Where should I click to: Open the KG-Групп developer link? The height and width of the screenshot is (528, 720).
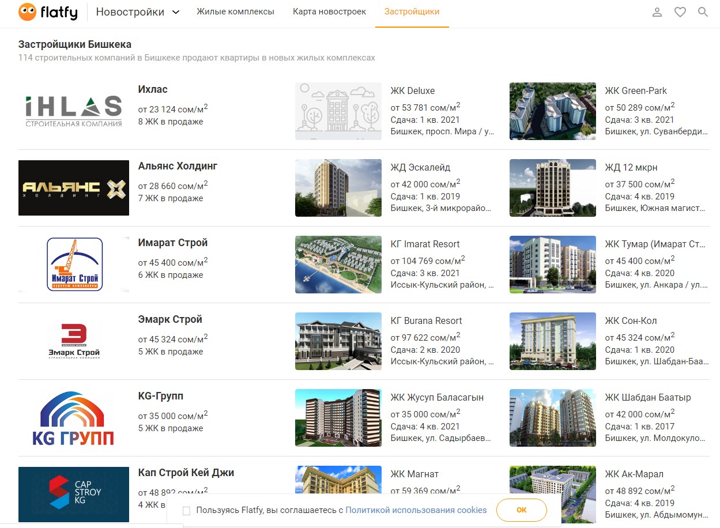161,396
